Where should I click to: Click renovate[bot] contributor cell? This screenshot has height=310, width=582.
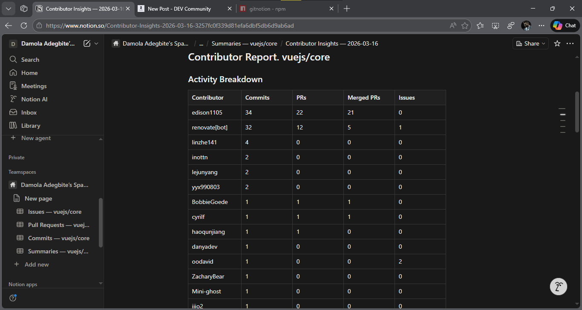pyautogui.click(x=215, y=127)
